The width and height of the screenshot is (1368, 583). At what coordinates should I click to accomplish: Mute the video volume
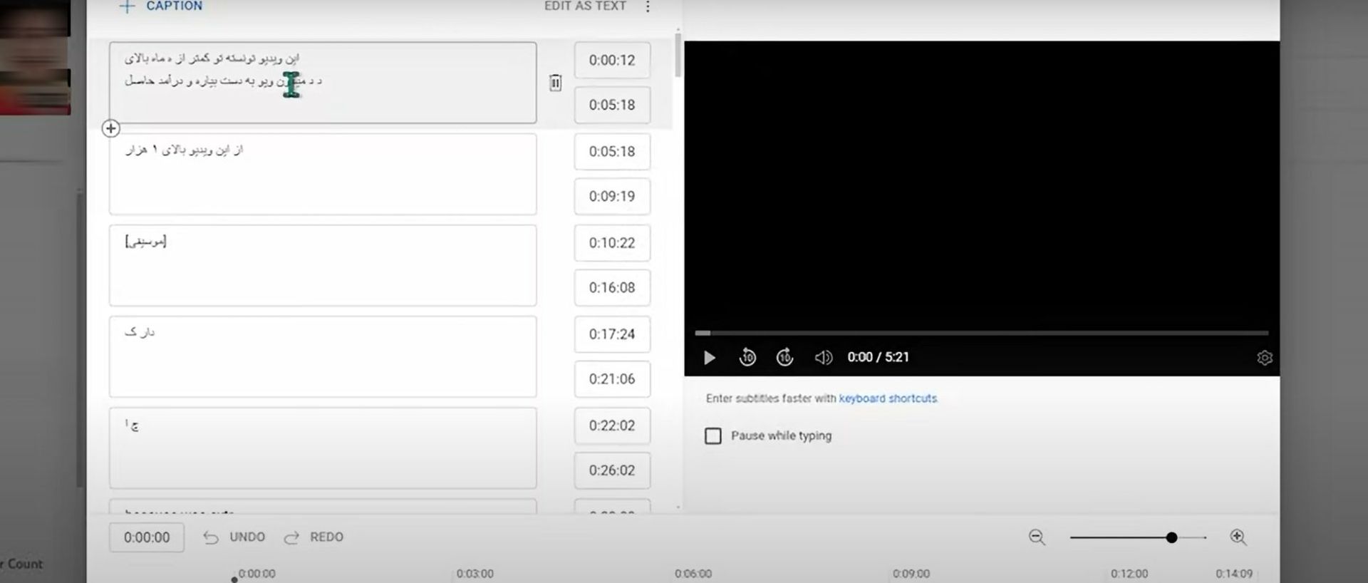(x=823, y=358)
